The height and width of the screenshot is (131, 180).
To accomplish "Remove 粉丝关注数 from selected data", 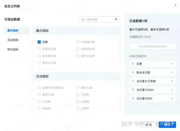I will (x=172, y=72).
